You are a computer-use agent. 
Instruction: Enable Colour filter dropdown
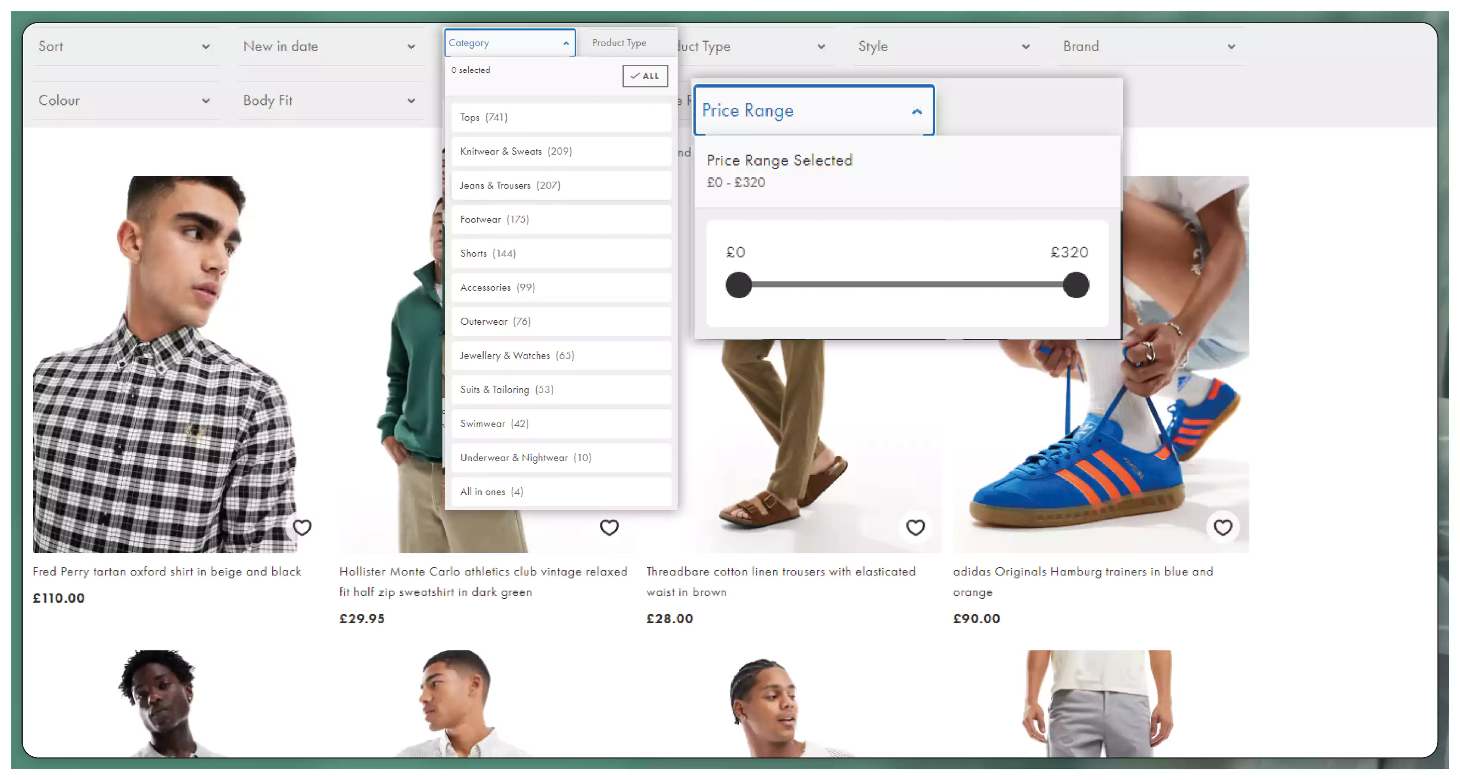(x=125, y=99)
